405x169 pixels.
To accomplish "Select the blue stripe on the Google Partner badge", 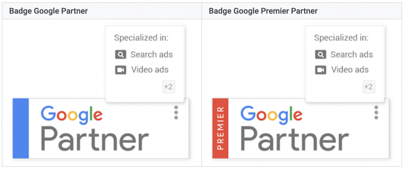I will pos(21,128).
